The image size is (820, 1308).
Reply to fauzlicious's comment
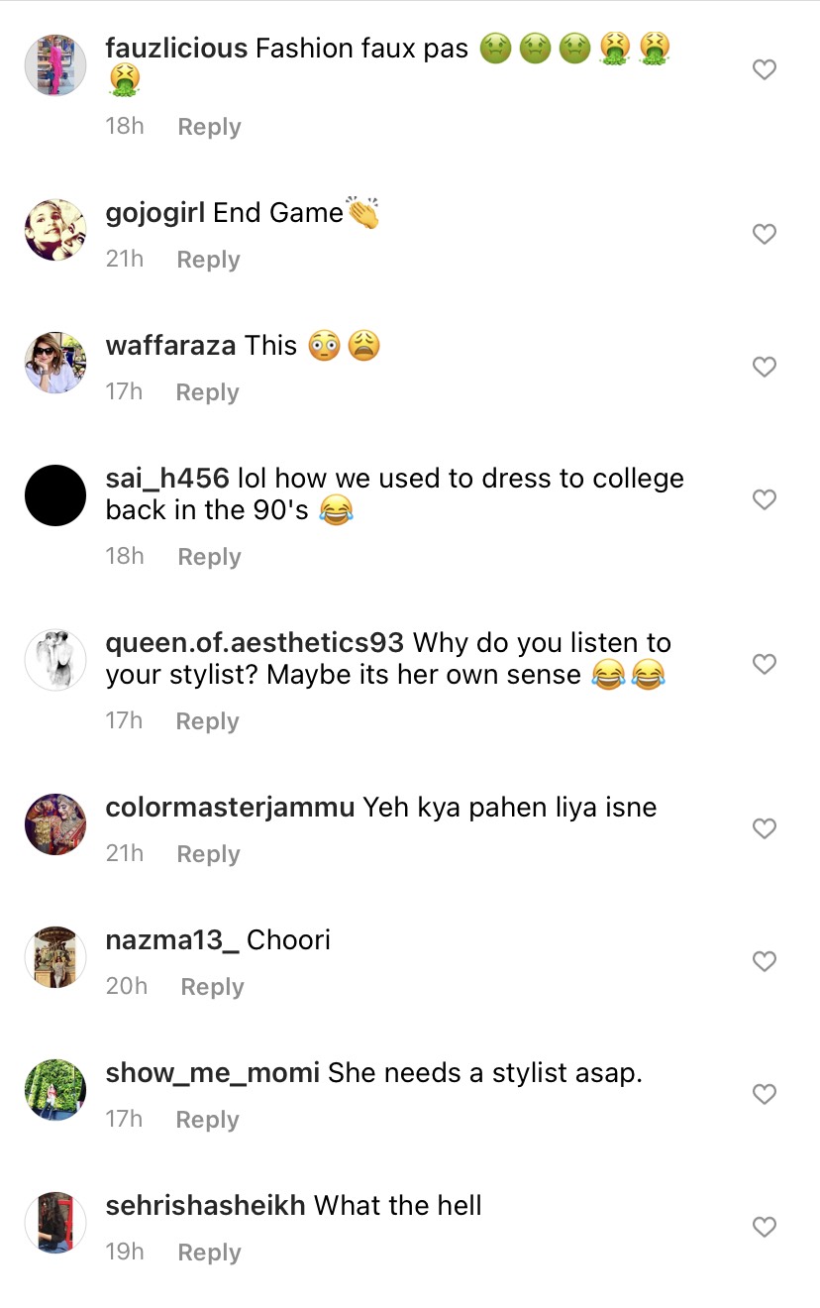tap(209, 127)
